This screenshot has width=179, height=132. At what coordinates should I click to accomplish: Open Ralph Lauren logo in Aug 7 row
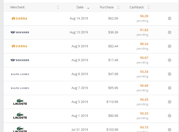pos(20,88)
